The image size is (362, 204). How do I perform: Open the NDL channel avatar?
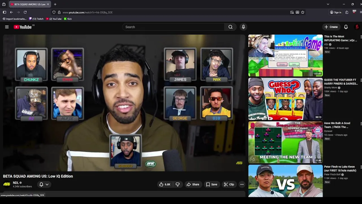click(x=7, y=184)
